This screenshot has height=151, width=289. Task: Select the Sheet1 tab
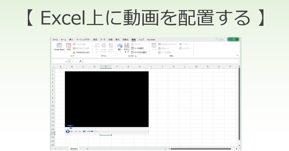coord(74,149)
